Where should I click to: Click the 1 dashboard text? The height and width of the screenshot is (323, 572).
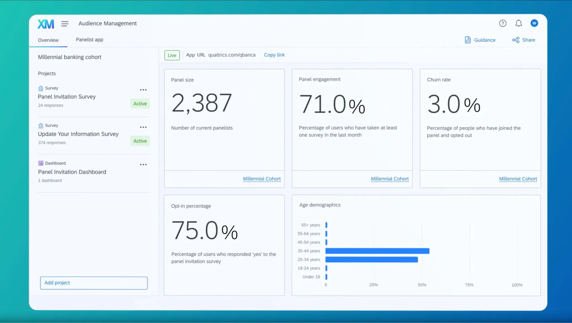pyautogui.click(x=50, y=181)
